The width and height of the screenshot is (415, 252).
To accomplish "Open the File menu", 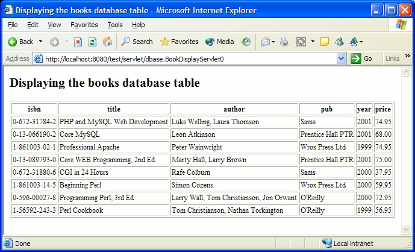I will (13, 25).
